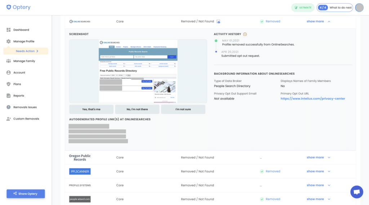Open the OnlineSearches screenshot thumbnail
369x205 pixels.
pos(138,71)
